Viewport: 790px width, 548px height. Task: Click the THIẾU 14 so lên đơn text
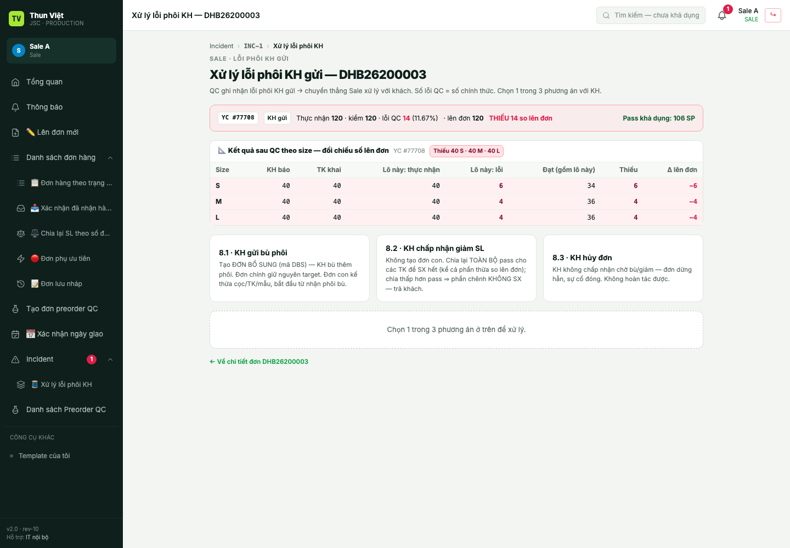tap(521, 118)
